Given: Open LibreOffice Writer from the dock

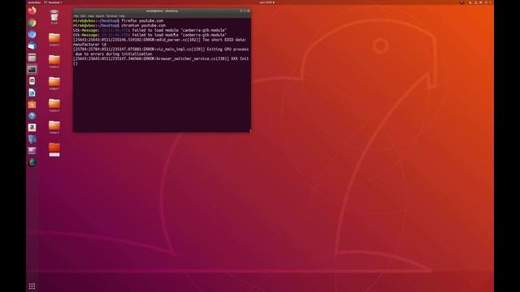Looking at the screenshot, I should (x=32, y=92).
